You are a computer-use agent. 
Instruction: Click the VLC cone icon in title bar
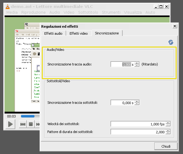[8, 6]
